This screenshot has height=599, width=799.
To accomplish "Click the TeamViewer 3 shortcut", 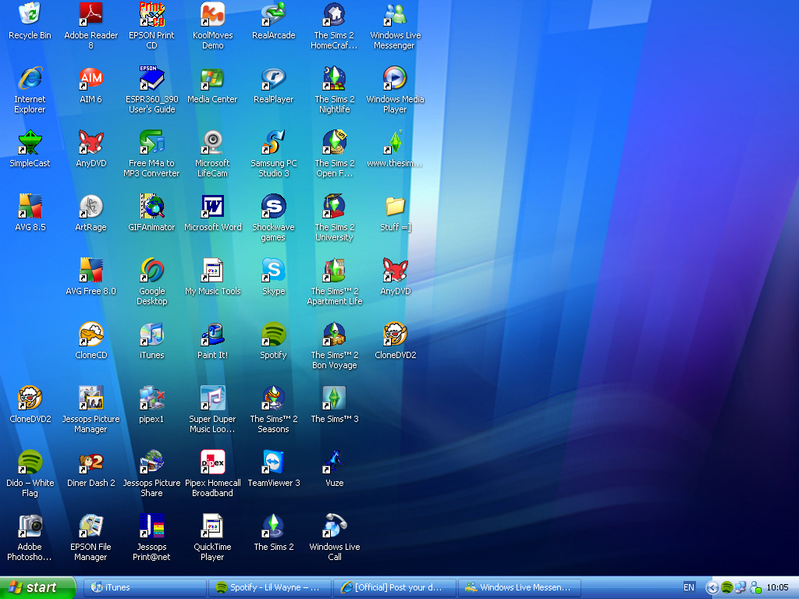I will pyautogui.click(x=273, y=463).
